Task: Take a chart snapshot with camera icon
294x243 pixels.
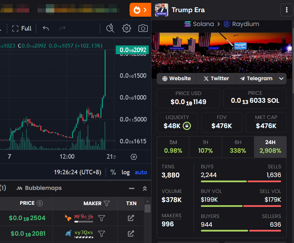Action: [143, 28]
